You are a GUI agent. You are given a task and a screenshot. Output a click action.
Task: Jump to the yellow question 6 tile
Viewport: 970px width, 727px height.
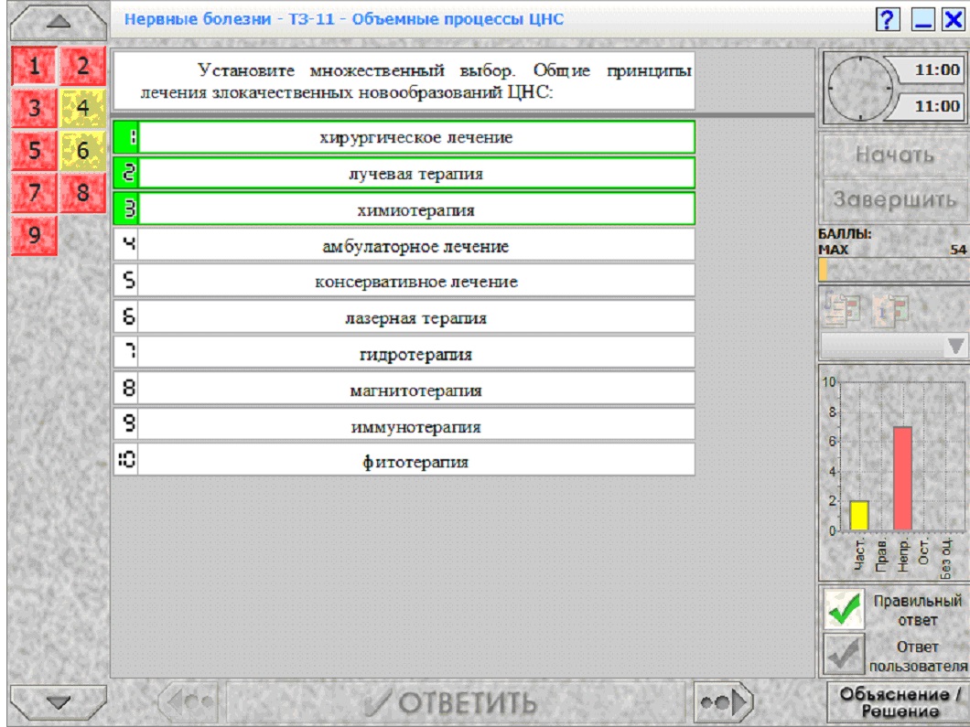coord(83,150)
